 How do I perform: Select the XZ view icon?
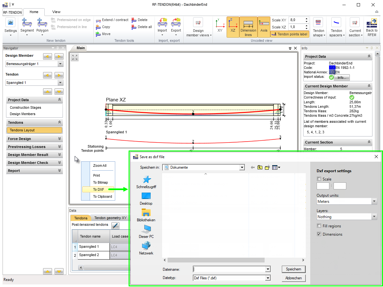[233, 27]
